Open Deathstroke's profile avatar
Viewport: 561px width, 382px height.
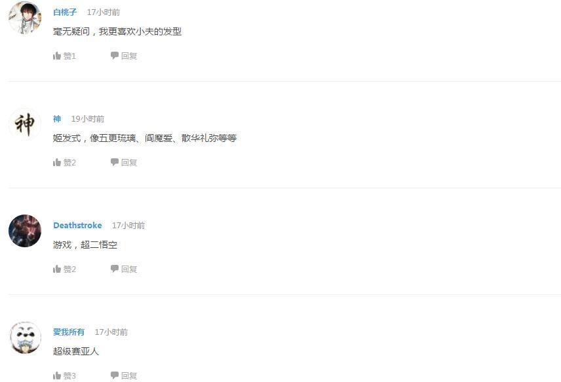pos(25,231)
